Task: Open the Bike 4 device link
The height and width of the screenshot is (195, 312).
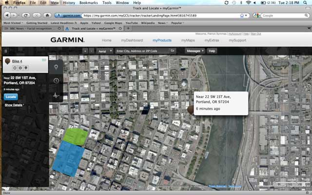Action: [17, 61]
